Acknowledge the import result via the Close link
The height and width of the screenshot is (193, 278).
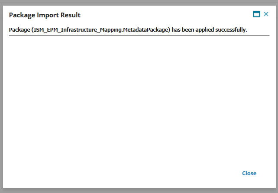[249, 173]
